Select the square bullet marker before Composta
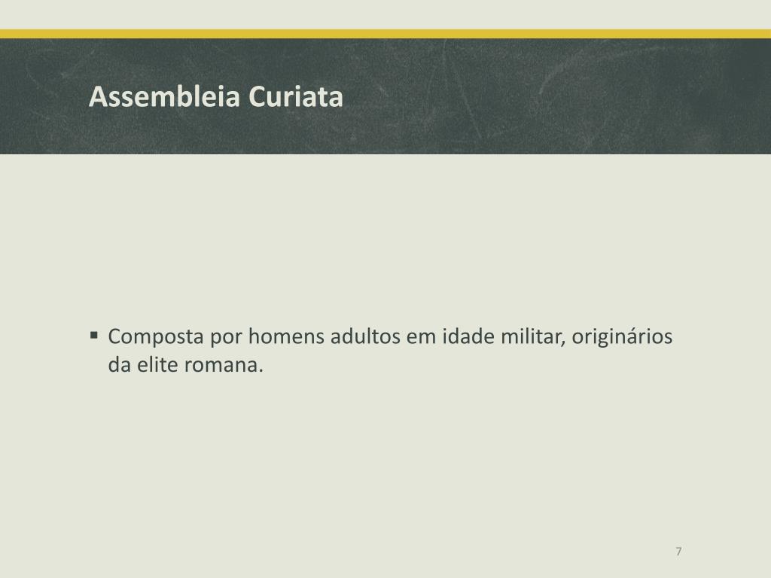This screenshot has height=578, width=771. (x=94, y=336)
